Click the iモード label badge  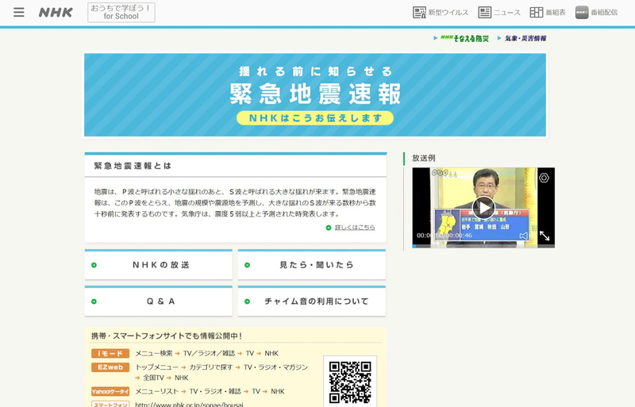pos(110,354)
